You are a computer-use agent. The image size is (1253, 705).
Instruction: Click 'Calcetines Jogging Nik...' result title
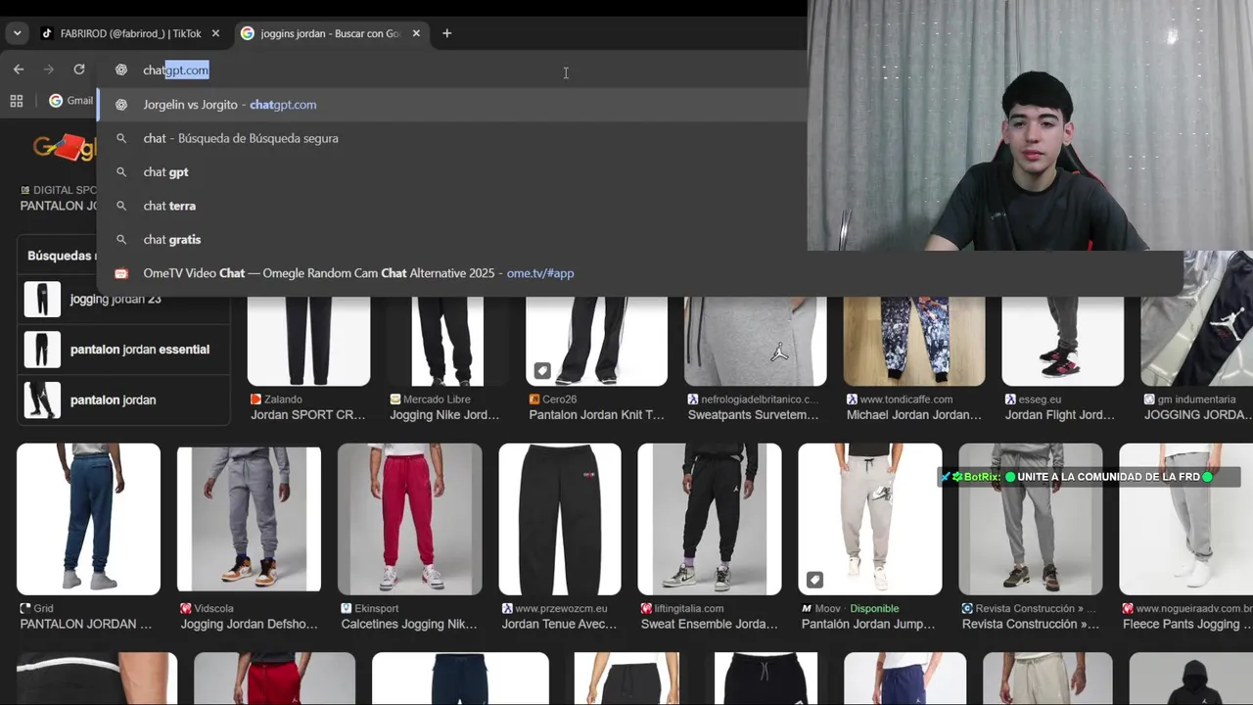409,624
